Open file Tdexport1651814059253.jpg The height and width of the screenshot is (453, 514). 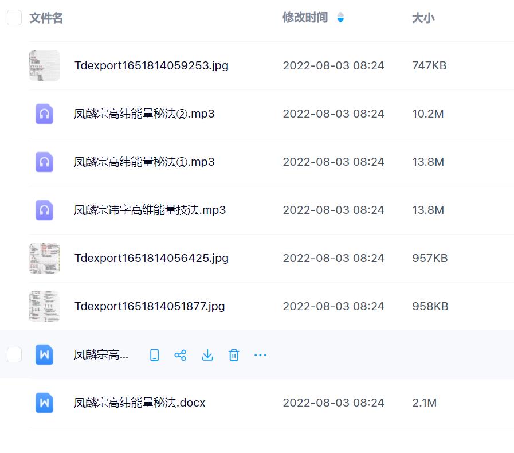(x=151, y=65)
